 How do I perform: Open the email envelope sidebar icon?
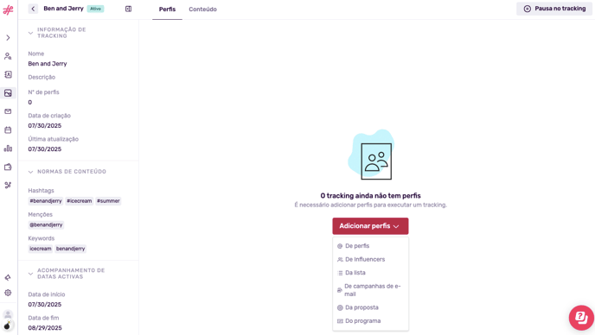pyautogui.click(x=8, y=111)
